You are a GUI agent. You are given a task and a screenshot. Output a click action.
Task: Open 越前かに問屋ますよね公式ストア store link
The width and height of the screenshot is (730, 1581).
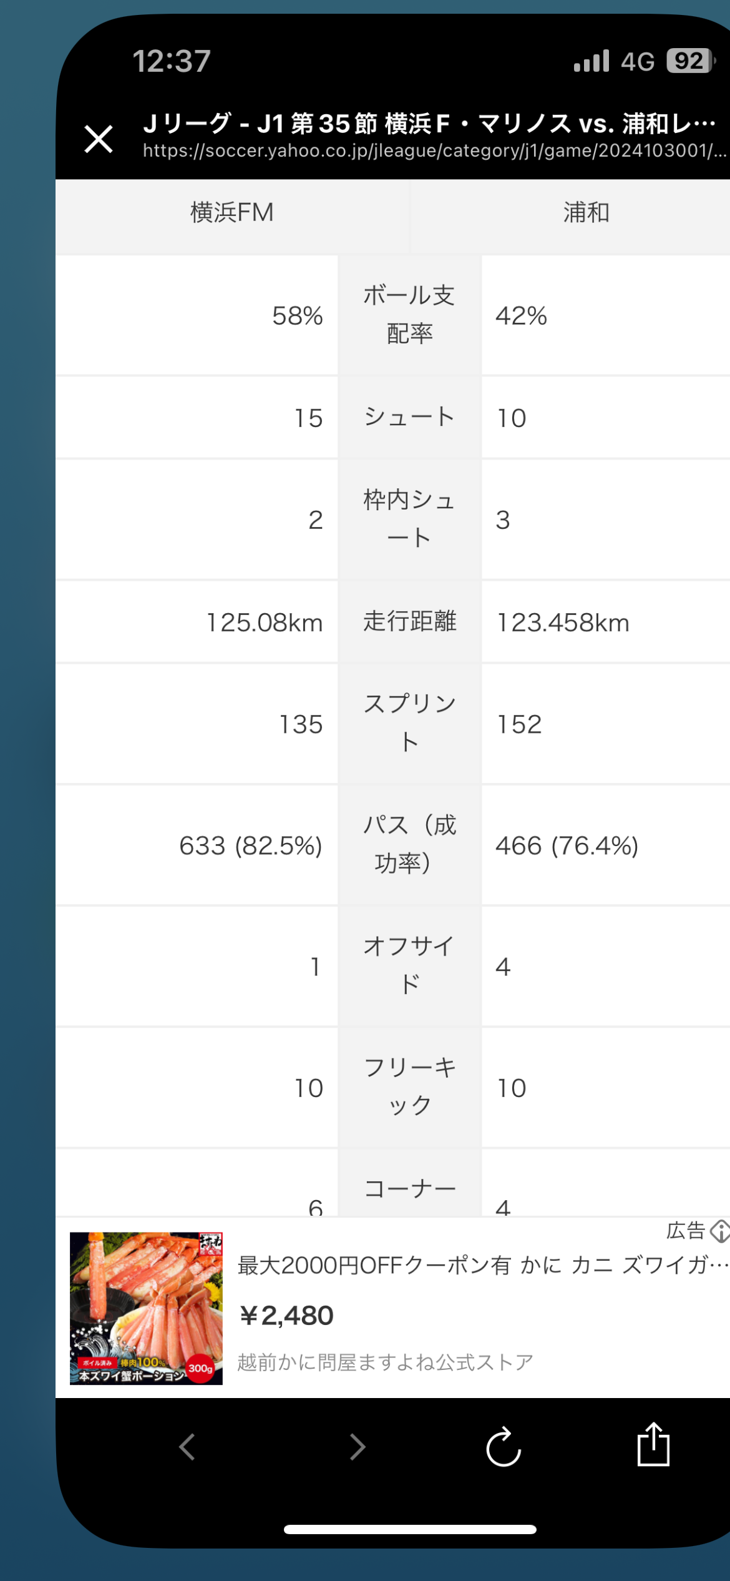pos(385,1362)
